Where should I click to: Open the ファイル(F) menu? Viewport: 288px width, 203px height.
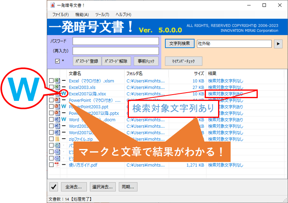coord(61,15)
